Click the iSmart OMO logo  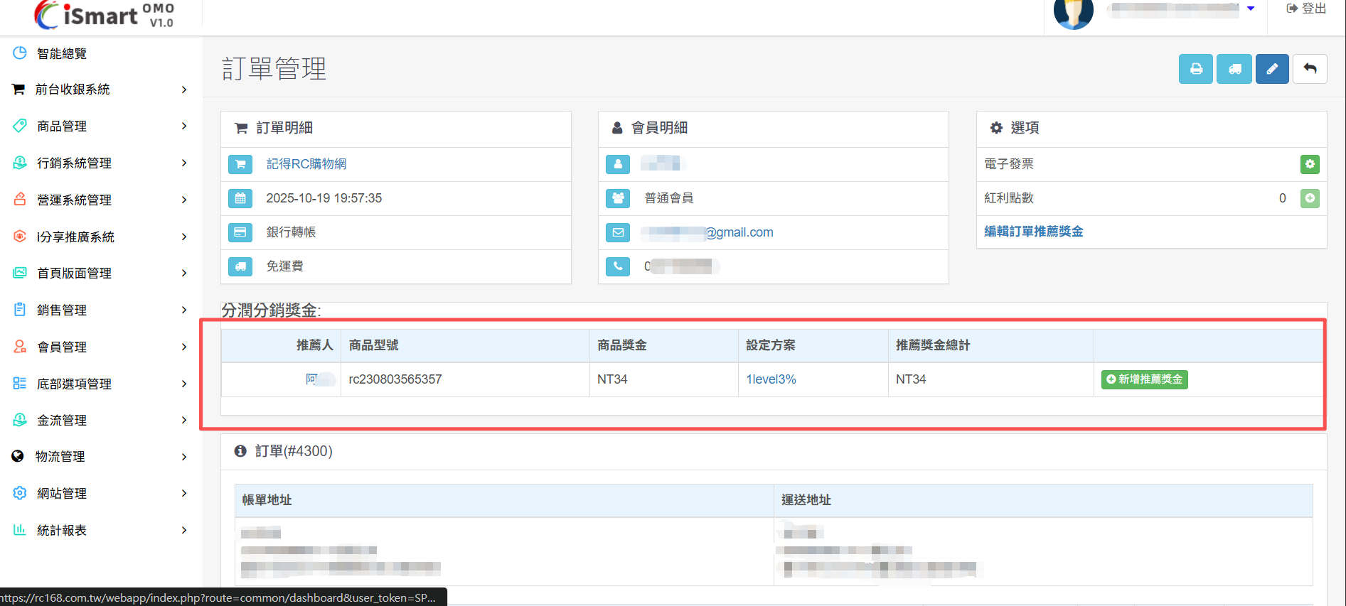pos(105,15)
